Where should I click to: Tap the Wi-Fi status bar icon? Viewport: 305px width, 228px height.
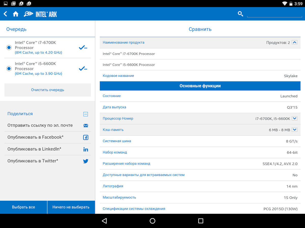coord(285,4)
